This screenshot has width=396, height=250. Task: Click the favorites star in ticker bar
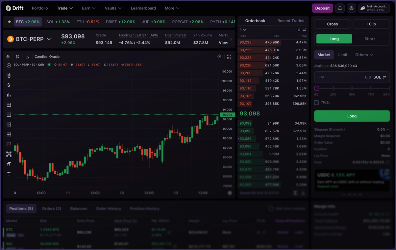9,22
